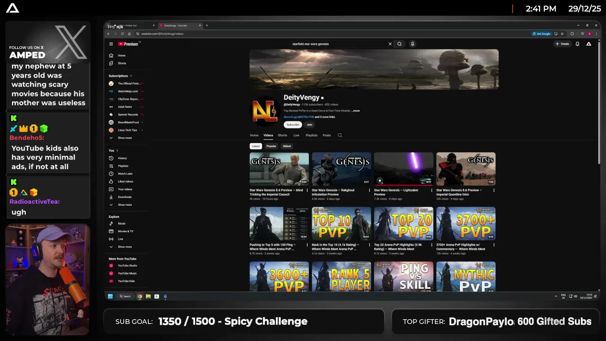Switch to the channel Shorts tab
Viewport: 606px width, 341px height.
click(282, 135)
